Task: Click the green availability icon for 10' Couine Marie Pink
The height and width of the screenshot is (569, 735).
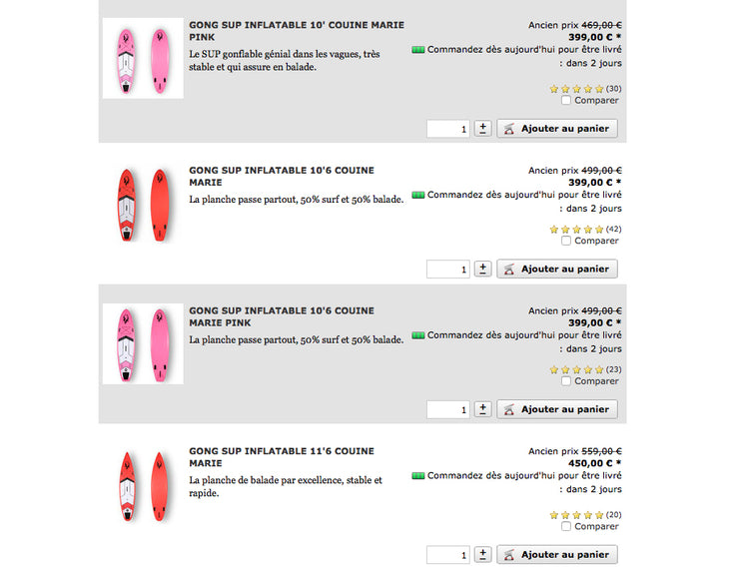Action: point(417,49)
